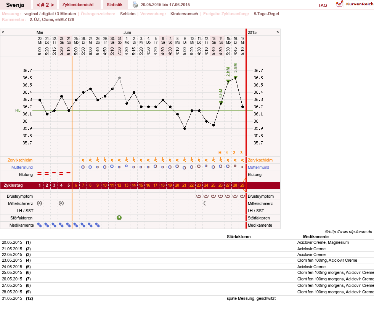Select cycle day 26 in Zyklustag bar
This screenshot has height=320, width=374.
pos(220,185)
